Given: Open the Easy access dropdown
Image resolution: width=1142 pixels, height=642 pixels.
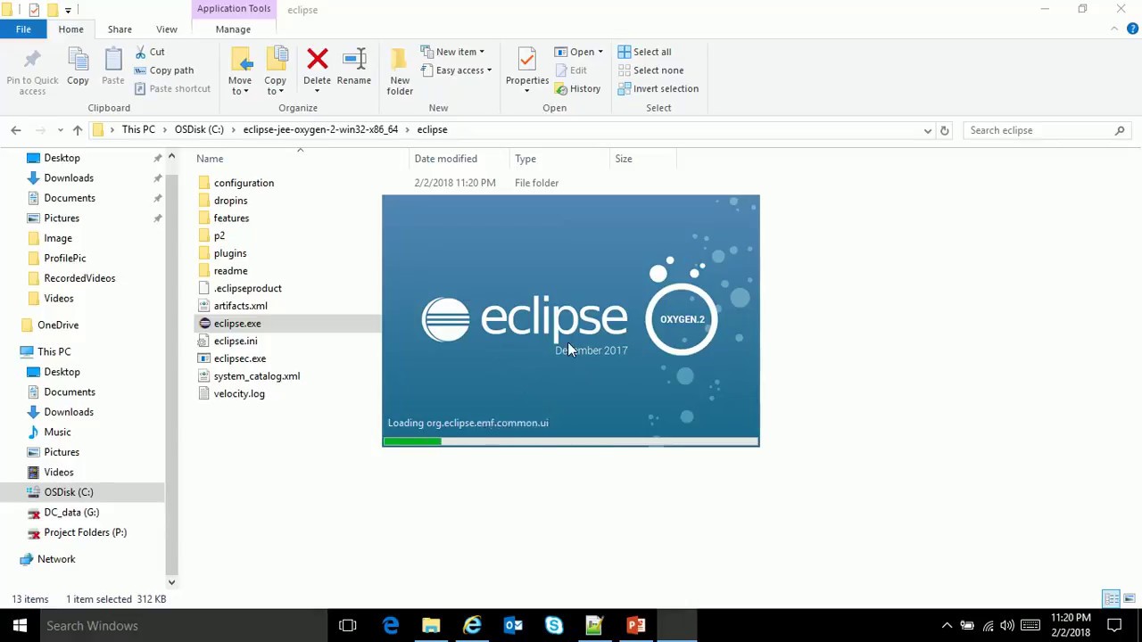Looking at the screenshot, I should [456, 70].
